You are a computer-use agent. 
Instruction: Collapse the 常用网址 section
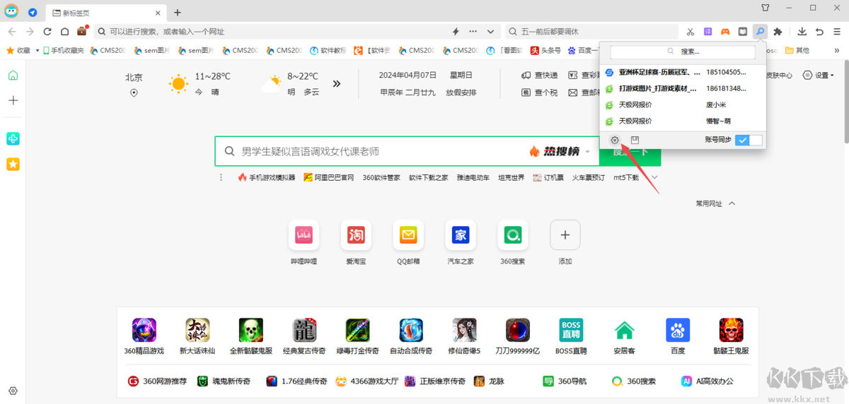(732, 203)
